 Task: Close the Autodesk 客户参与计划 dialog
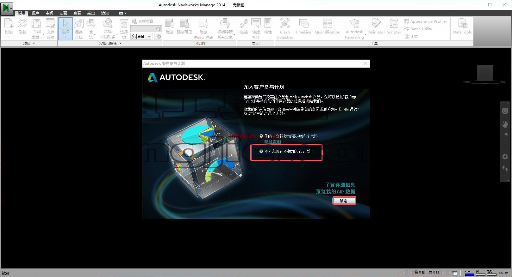(x=365, y=63)
